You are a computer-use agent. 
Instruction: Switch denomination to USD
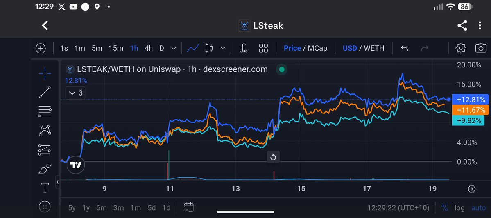click(x=350, y=49)
